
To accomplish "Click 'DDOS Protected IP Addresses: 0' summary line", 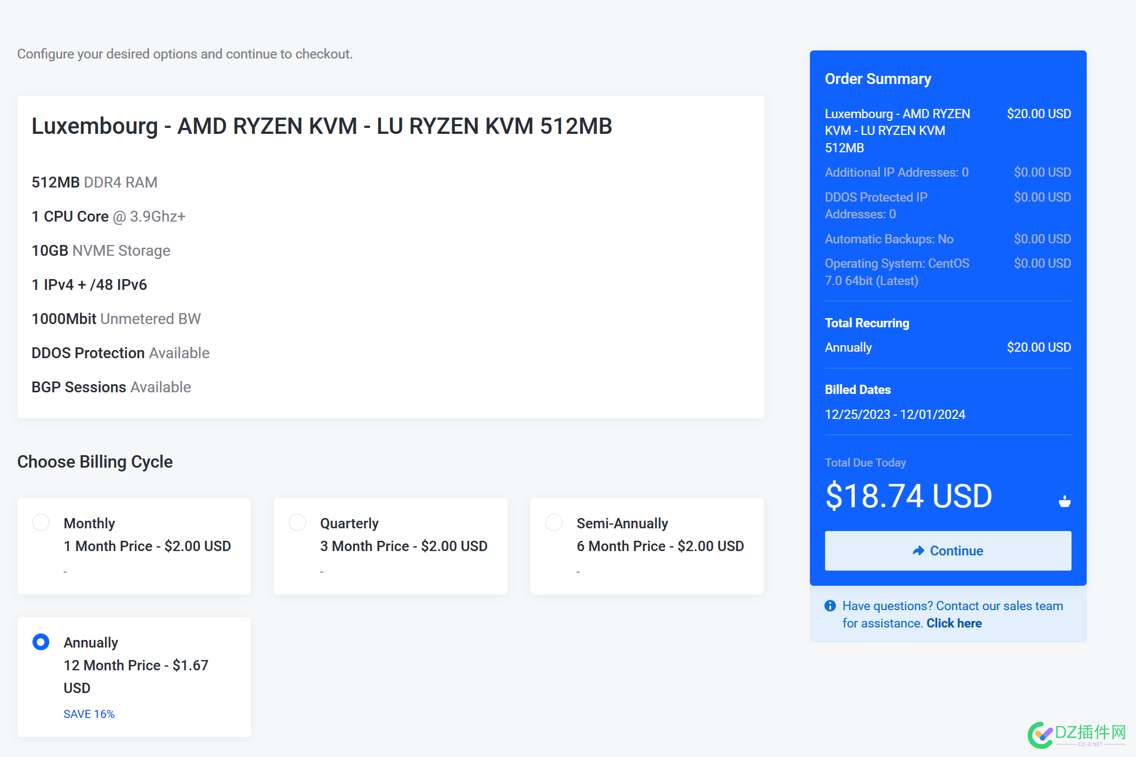I will coord(876,205).
